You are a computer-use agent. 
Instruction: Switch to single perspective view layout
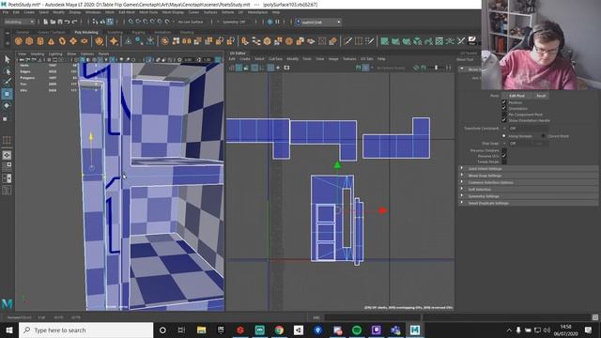click(x=7, y=155)
